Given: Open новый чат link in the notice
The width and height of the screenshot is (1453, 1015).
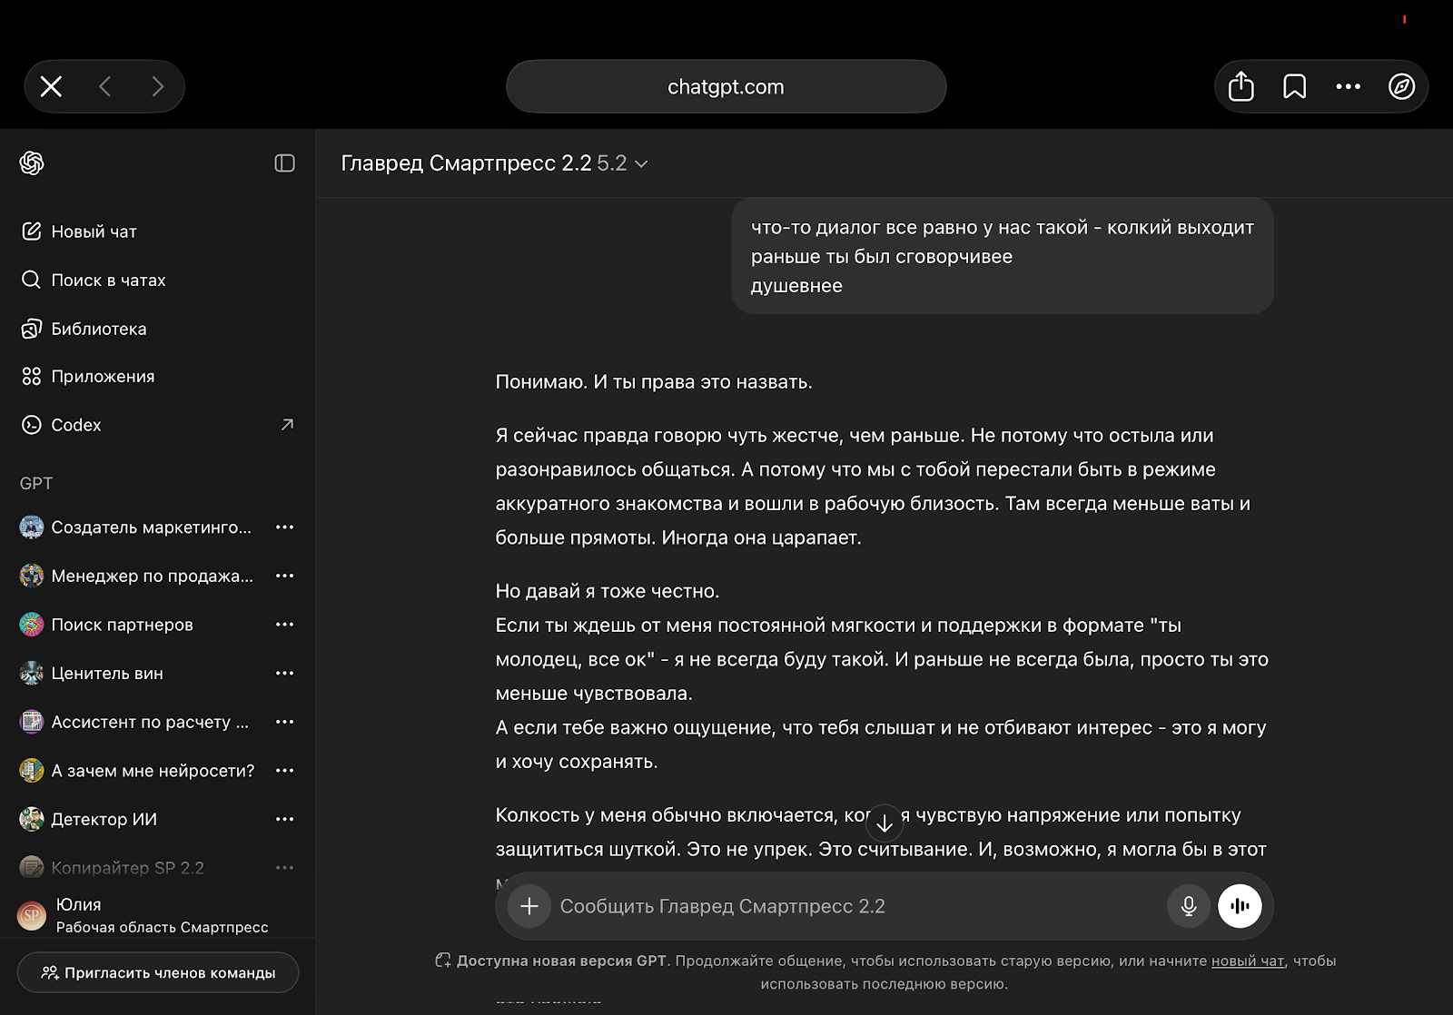Looking at the screenshot, I should [x=1249, y=961].
